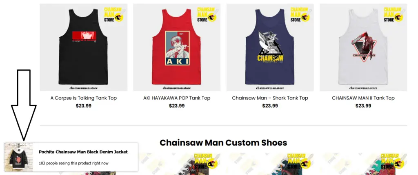Screen dimensions: 418x175
Task: Open the Chainsaw Man – Shark Tank Top link
Action: pyautogui.click(x=270, y=98)
